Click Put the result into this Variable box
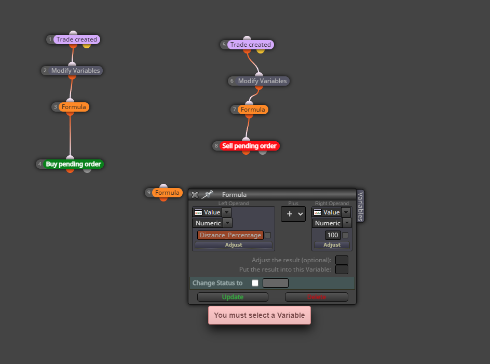The height and width of the screenshot is (364, 490). [x=342, y=269]
